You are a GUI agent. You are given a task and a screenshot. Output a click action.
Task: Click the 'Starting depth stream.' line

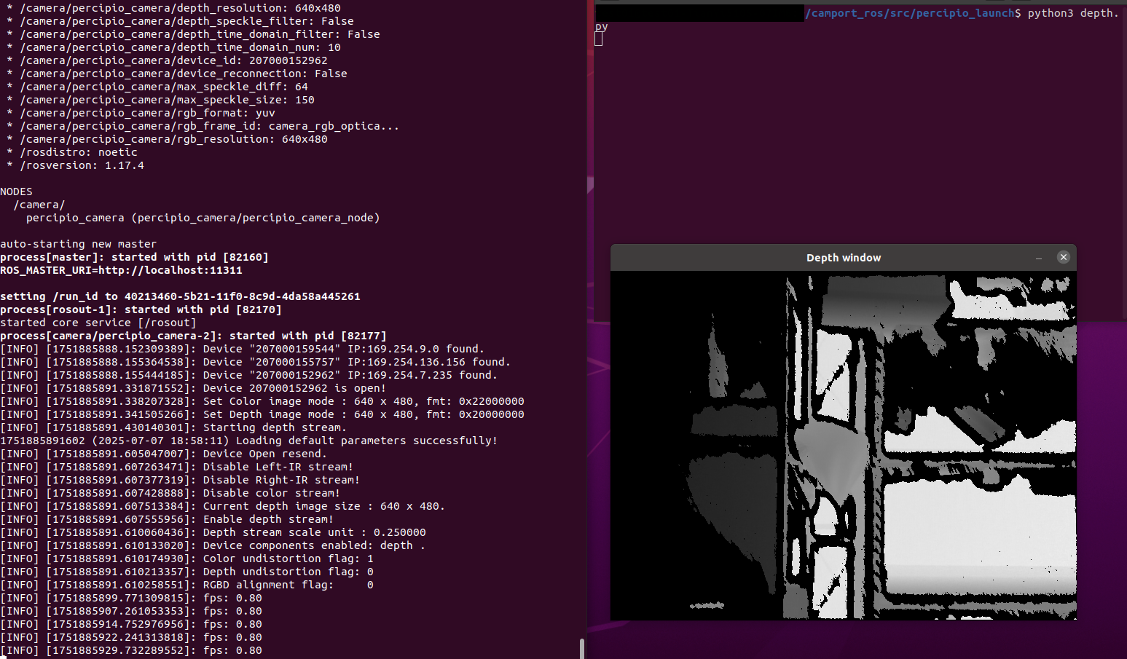pos(173,427)
